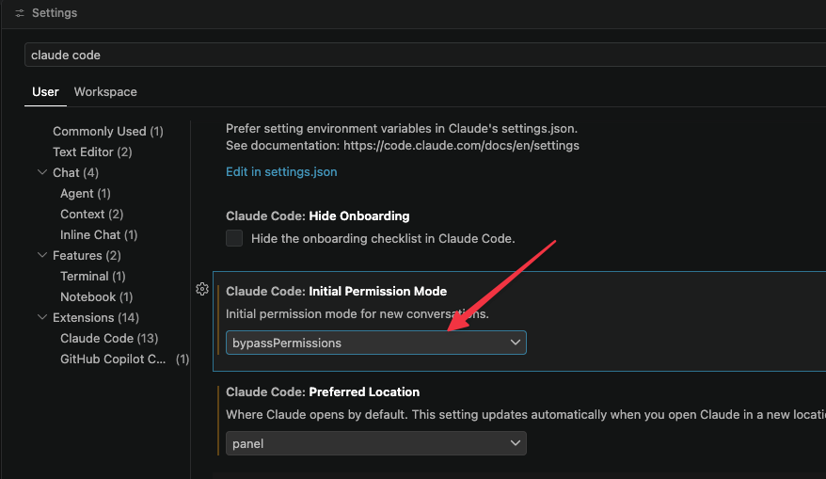The image size is (826, 479).
Task: Select Inline Chat (1) entry
Action: (x=99, y=234)
